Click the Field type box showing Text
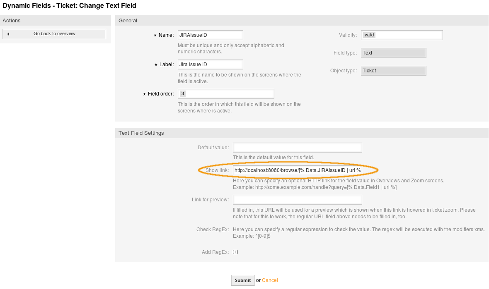This screenshot has width=489, height=289. (393, 53)
